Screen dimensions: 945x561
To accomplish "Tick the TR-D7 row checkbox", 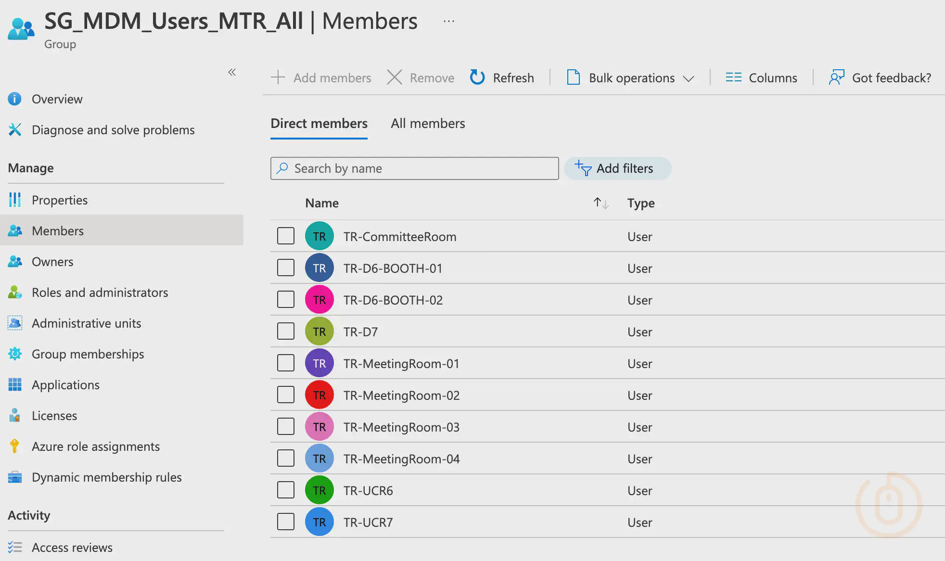I will (286, 331).
